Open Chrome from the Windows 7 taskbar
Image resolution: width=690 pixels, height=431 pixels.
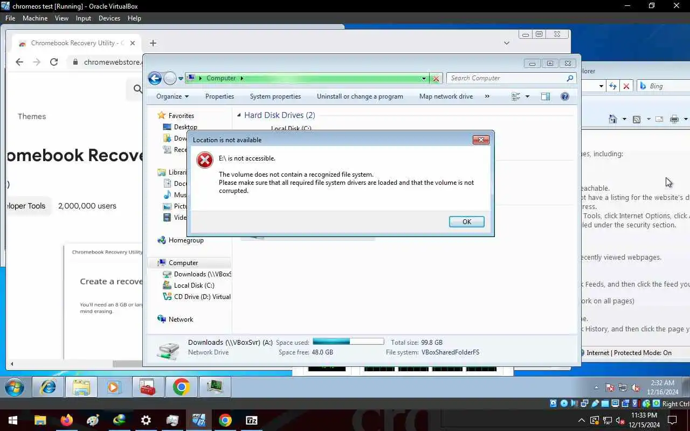[x=181, y=387]
